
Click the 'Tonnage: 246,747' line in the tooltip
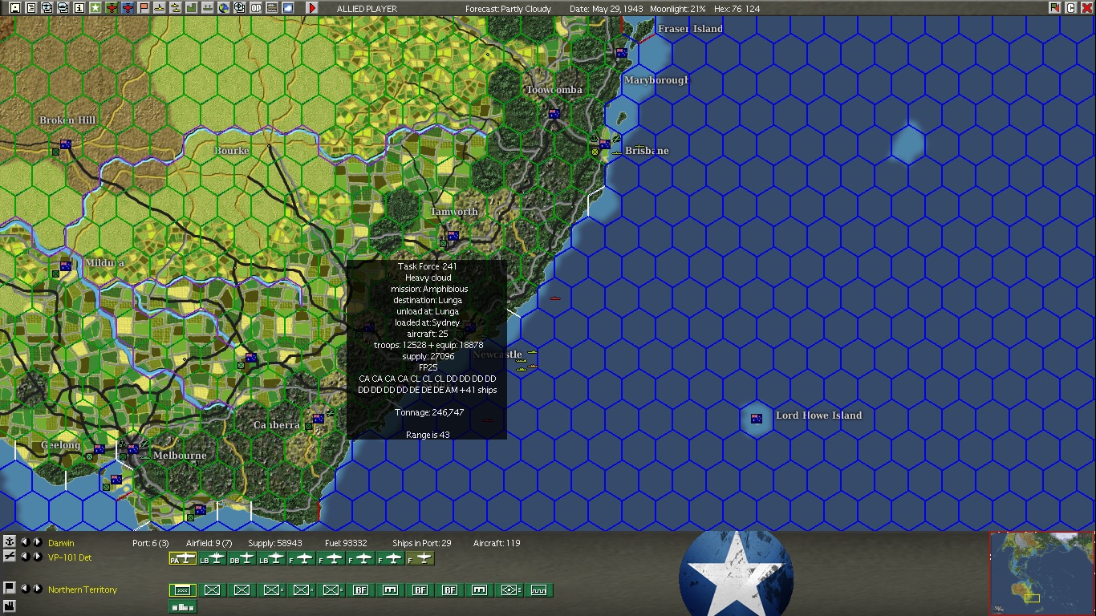point(429,412)
